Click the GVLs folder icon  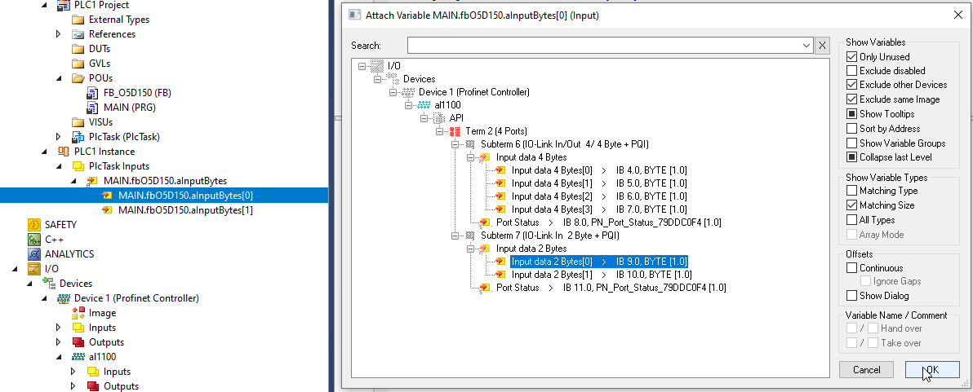[x=78, y=64]
